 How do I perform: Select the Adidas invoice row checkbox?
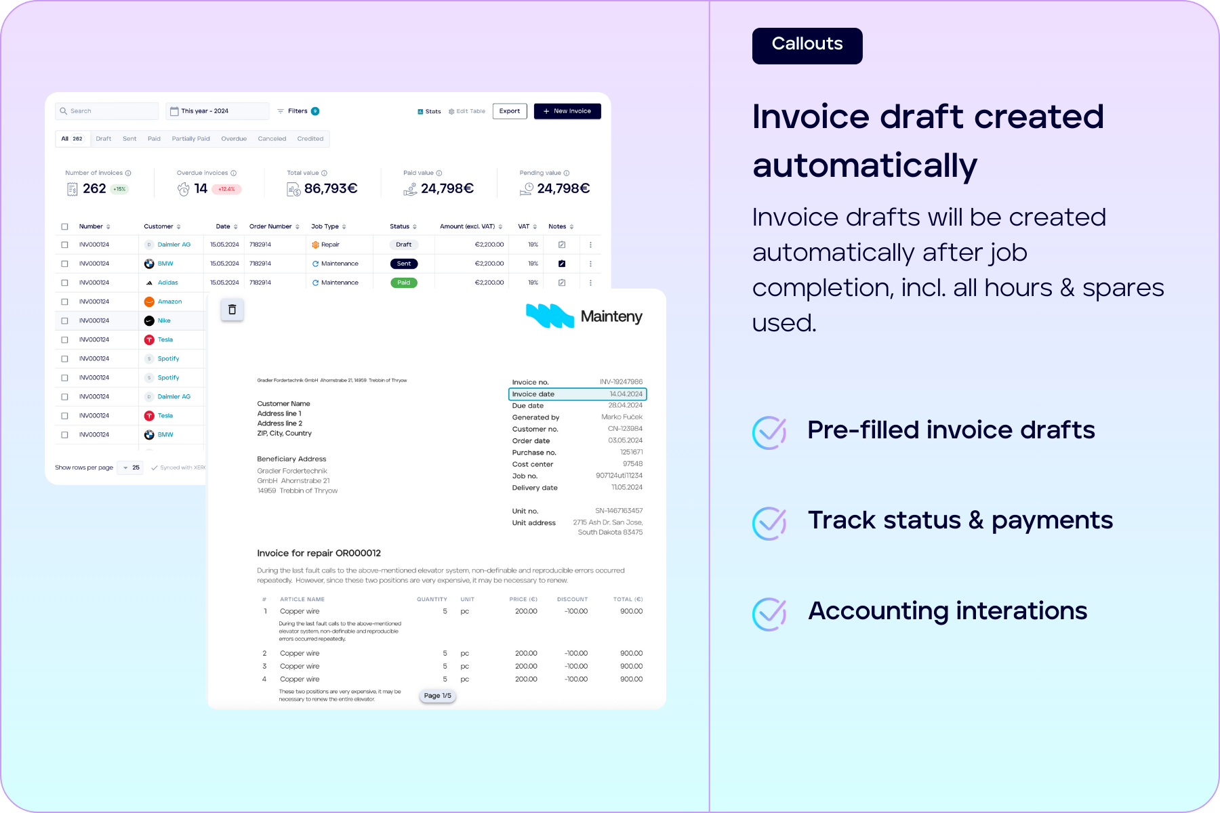65,283
